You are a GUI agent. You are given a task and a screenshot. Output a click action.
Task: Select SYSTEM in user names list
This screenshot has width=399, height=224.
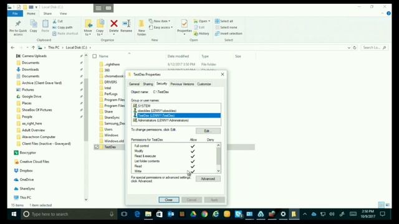pos(176,106)
